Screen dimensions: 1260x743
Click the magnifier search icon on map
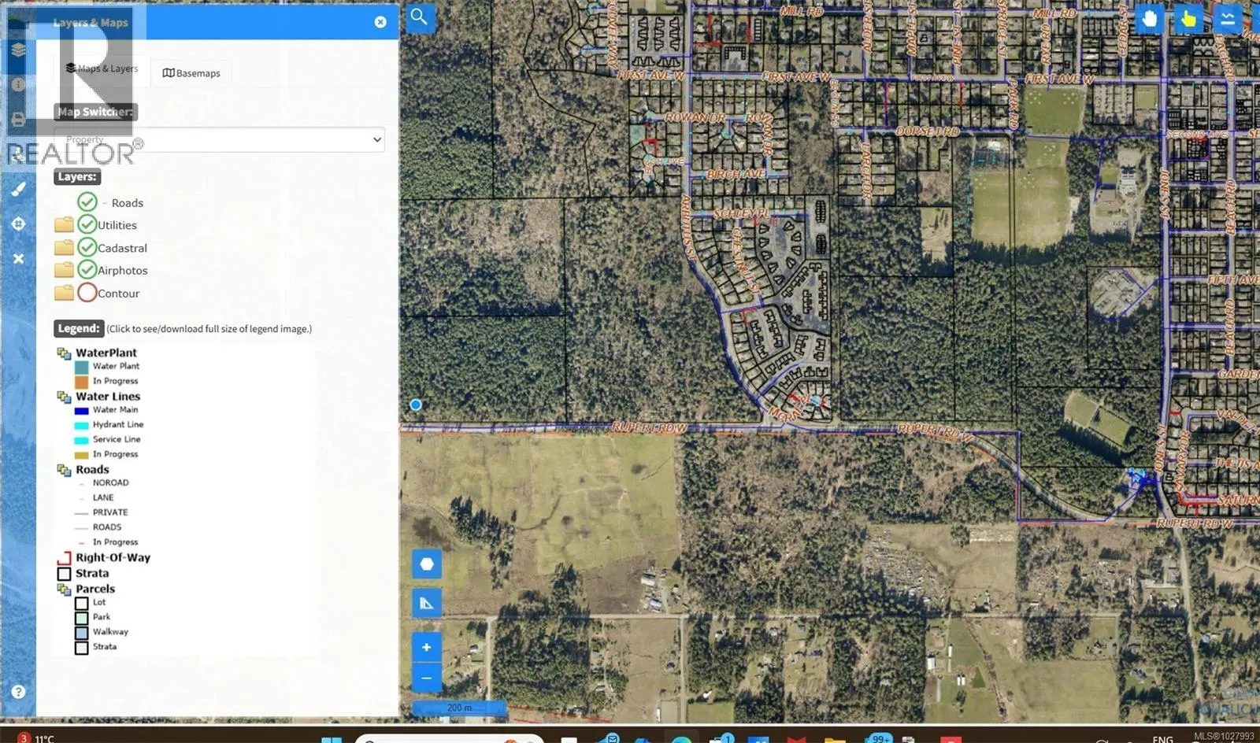[419, 17]
